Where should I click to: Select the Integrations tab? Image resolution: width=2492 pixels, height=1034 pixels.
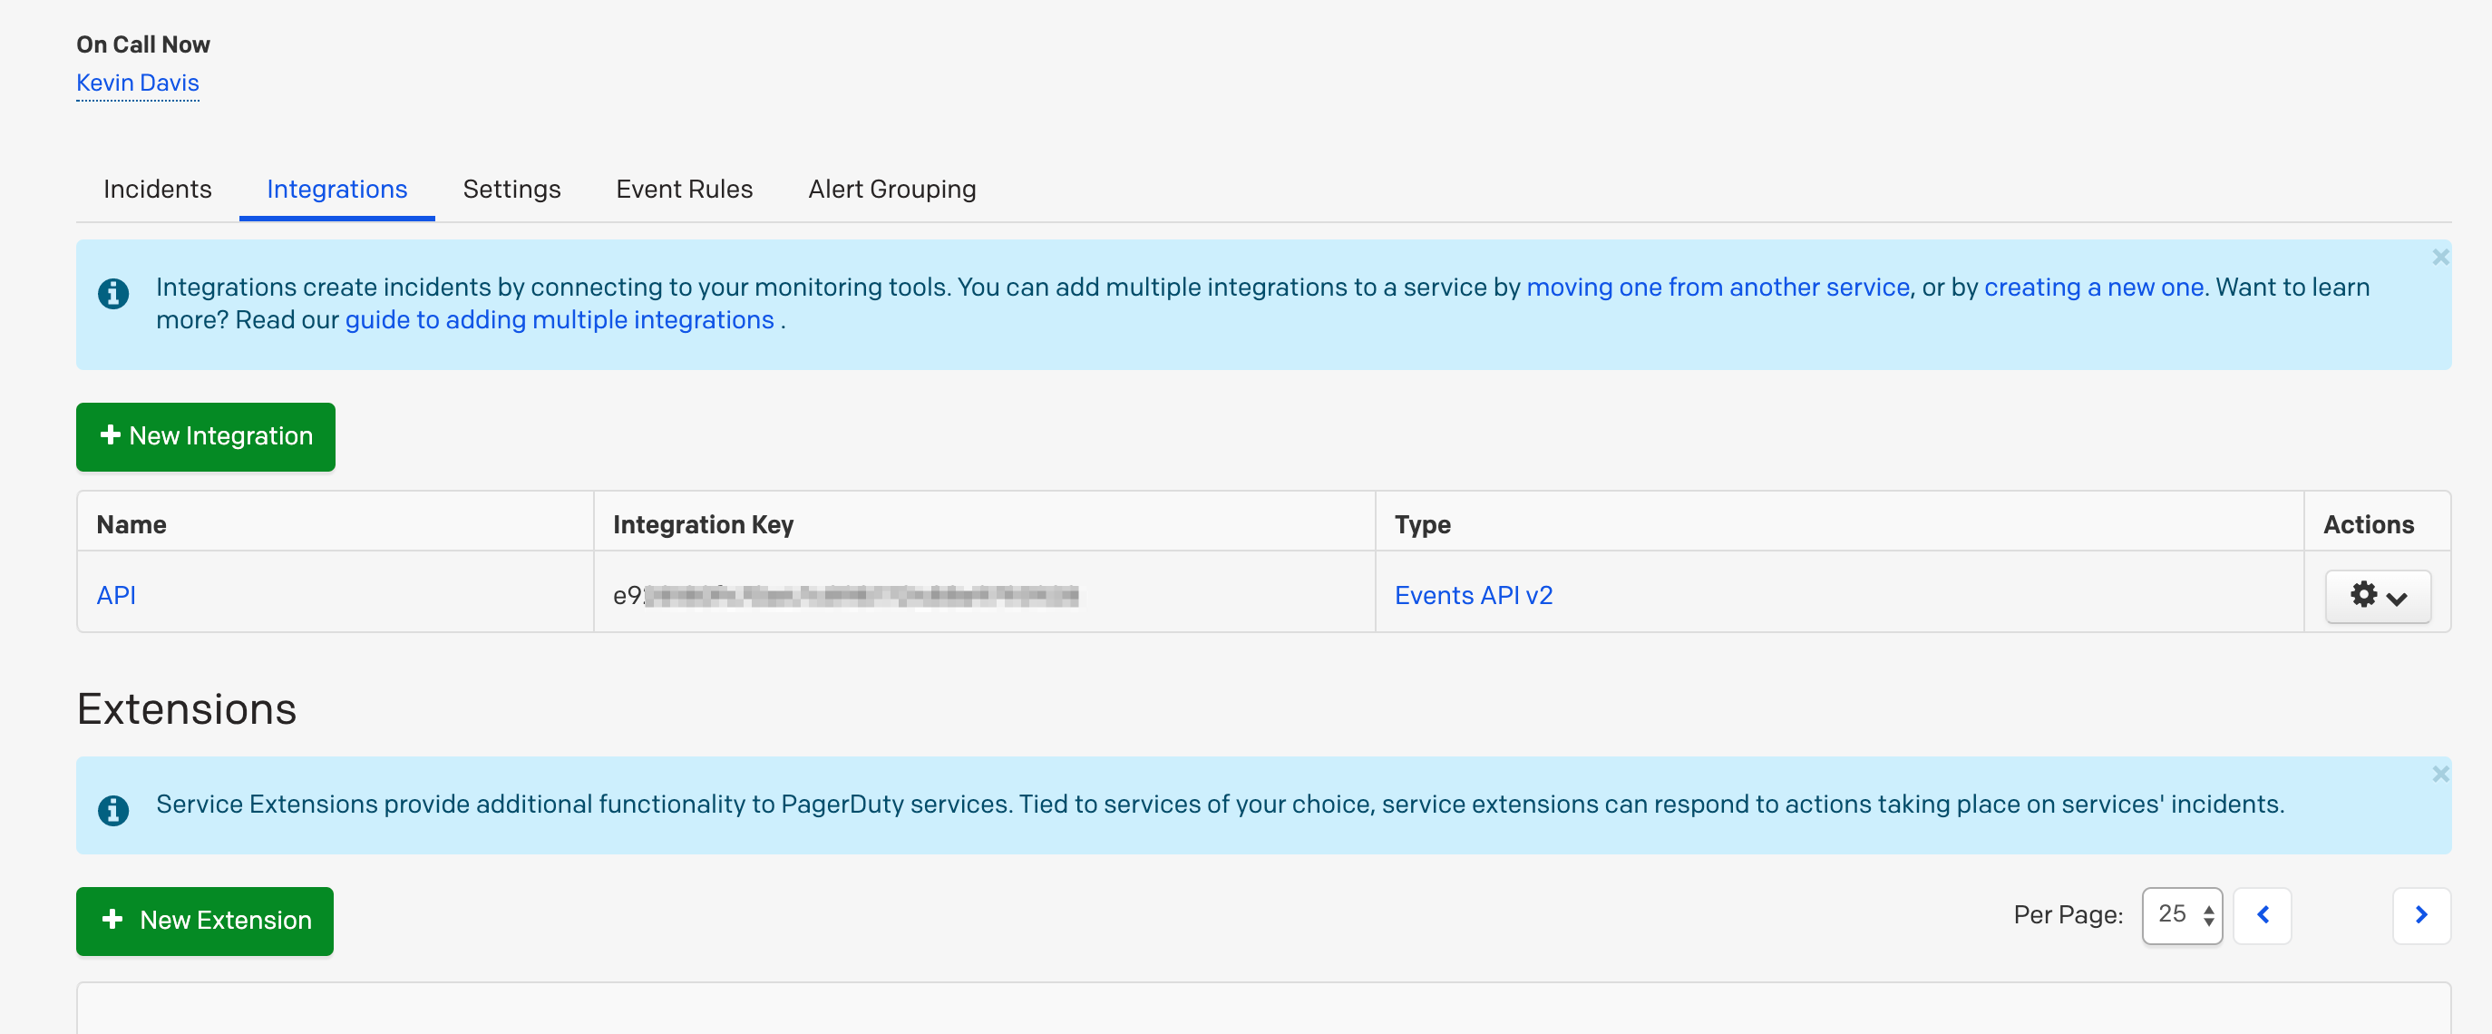(336, 190)
